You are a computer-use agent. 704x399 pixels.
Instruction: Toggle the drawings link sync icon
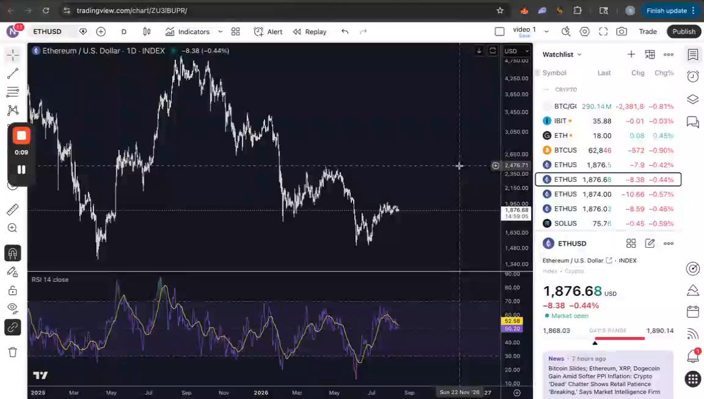point(13,327)
